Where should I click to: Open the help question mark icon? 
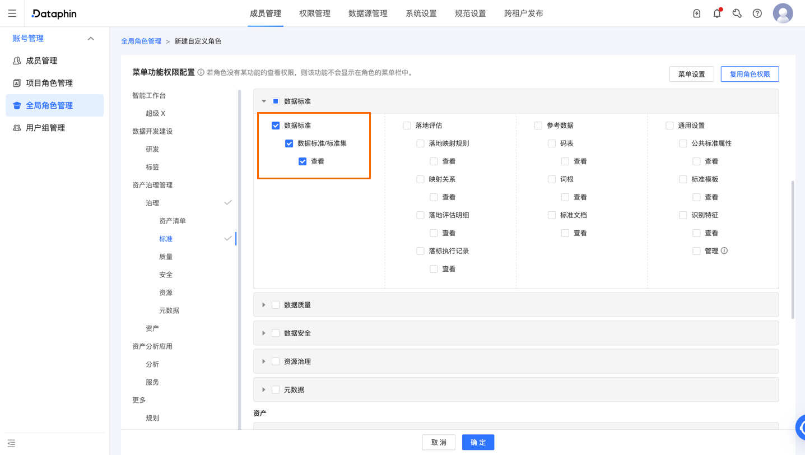(757, 13)
